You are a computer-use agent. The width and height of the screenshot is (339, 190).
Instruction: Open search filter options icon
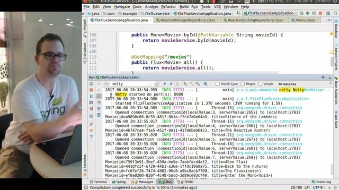point(206,84)
